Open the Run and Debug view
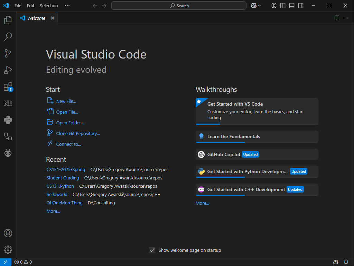 coord(8,70)
